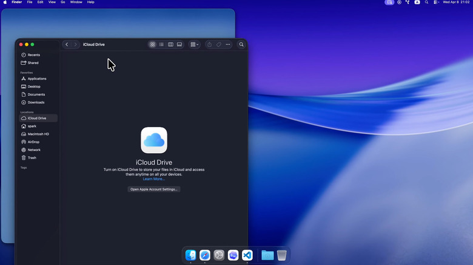Switch Finder to column view
The image size is (473, 265).
tap(170, 45)
